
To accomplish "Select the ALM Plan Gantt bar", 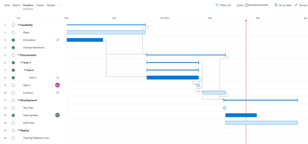I will pyautogui.click(x=261, y=123).
